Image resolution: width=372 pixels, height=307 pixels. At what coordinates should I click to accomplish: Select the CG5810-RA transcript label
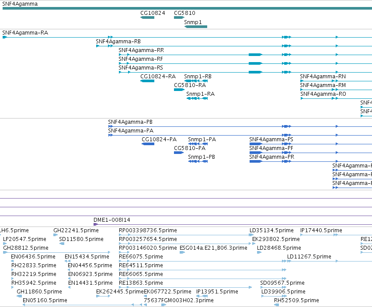[x=190, y=85]
